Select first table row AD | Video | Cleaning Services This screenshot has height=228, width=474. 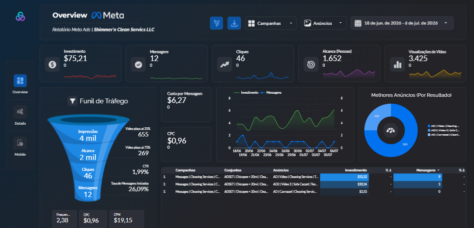coord(313,177)
